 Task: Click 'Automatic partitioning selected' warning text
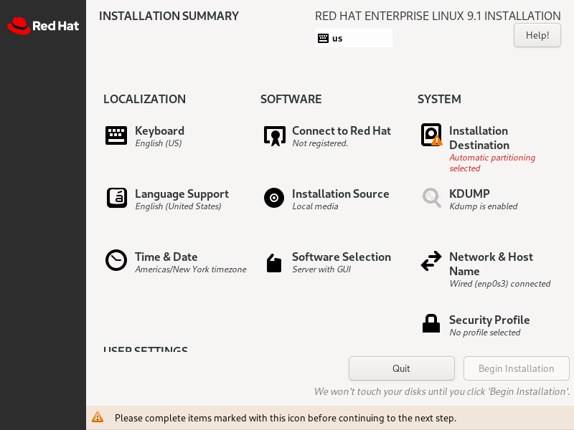coord(492,163)
